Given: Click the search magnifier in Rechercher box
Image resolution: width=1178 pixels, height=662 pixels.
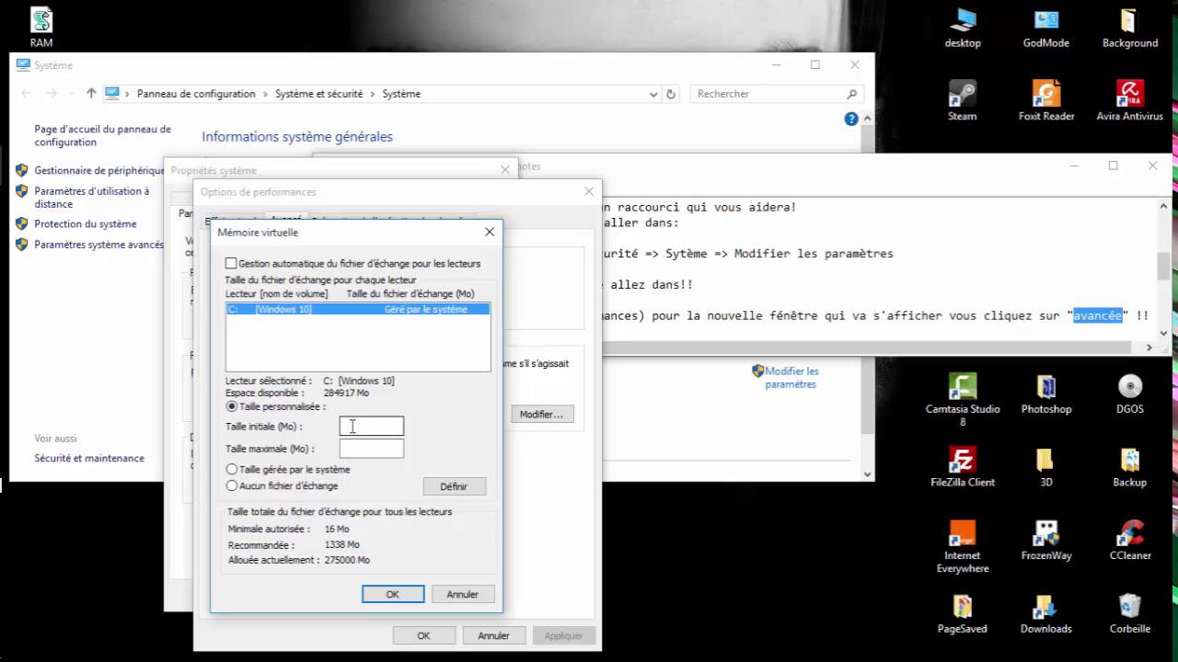Looking at the screenshot, I should (x=852, y=94).
